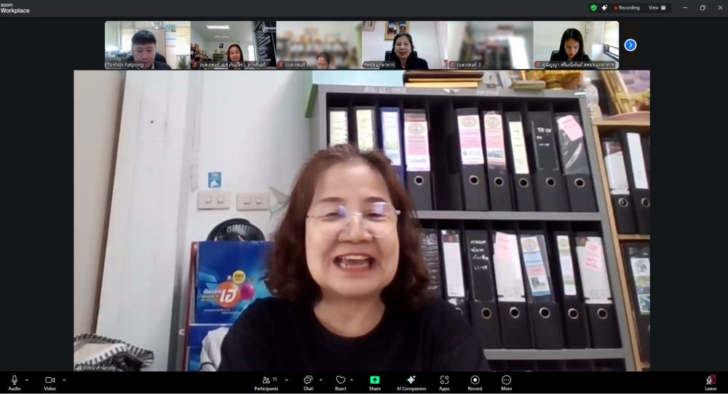This screenshot has width=728, height=394.
Task: Open the View layout menu
Action: tap(657, 7)
